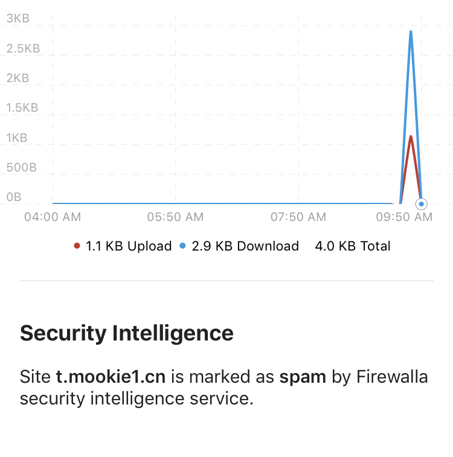This screenshot has width=453, height=457.
Task: Click the 07:50 AM time axis label
Action: (298, 217)
